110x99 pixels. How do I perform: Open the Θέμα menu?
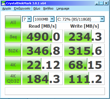click(37, 8)
